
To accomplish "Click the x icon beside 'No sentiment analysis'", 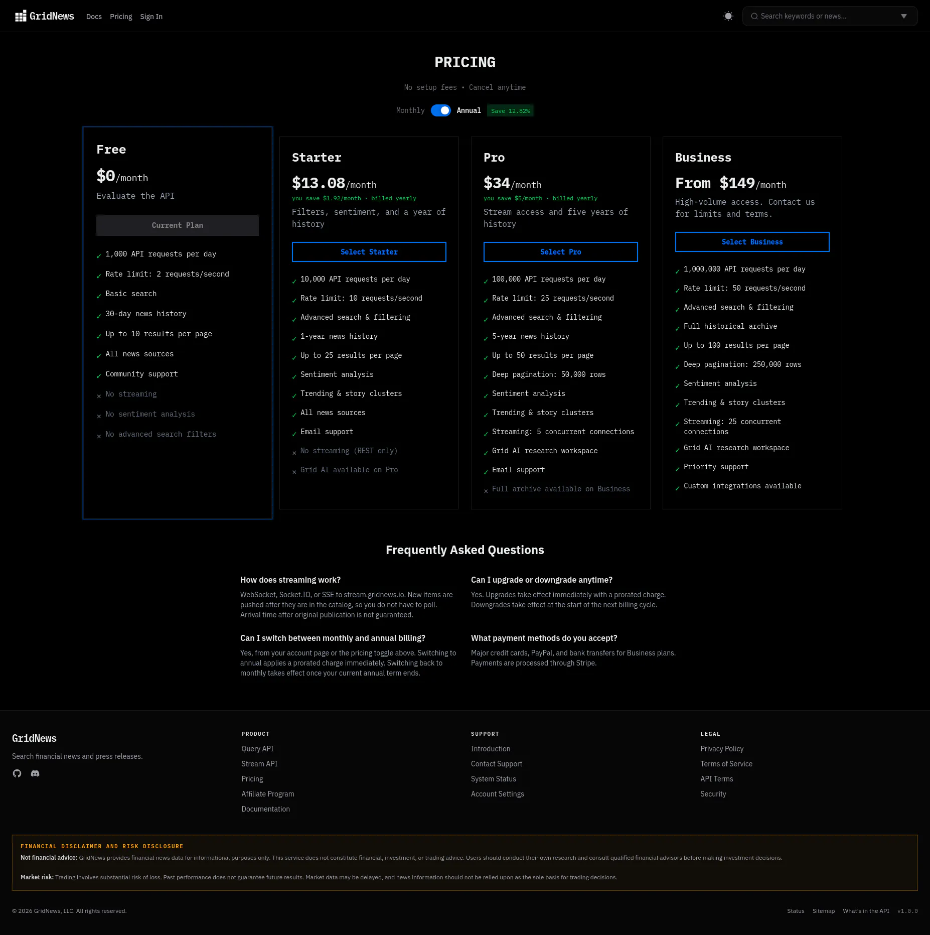I will 99,416.
